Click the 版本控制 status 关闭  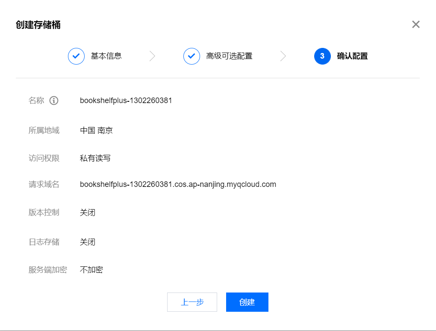tap(88, 213)
